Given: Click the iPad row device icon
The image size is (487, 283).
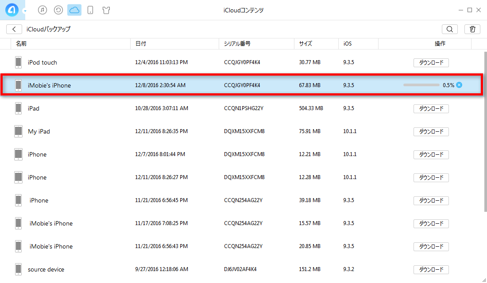Looking at the screenshot, I should 18,108.
